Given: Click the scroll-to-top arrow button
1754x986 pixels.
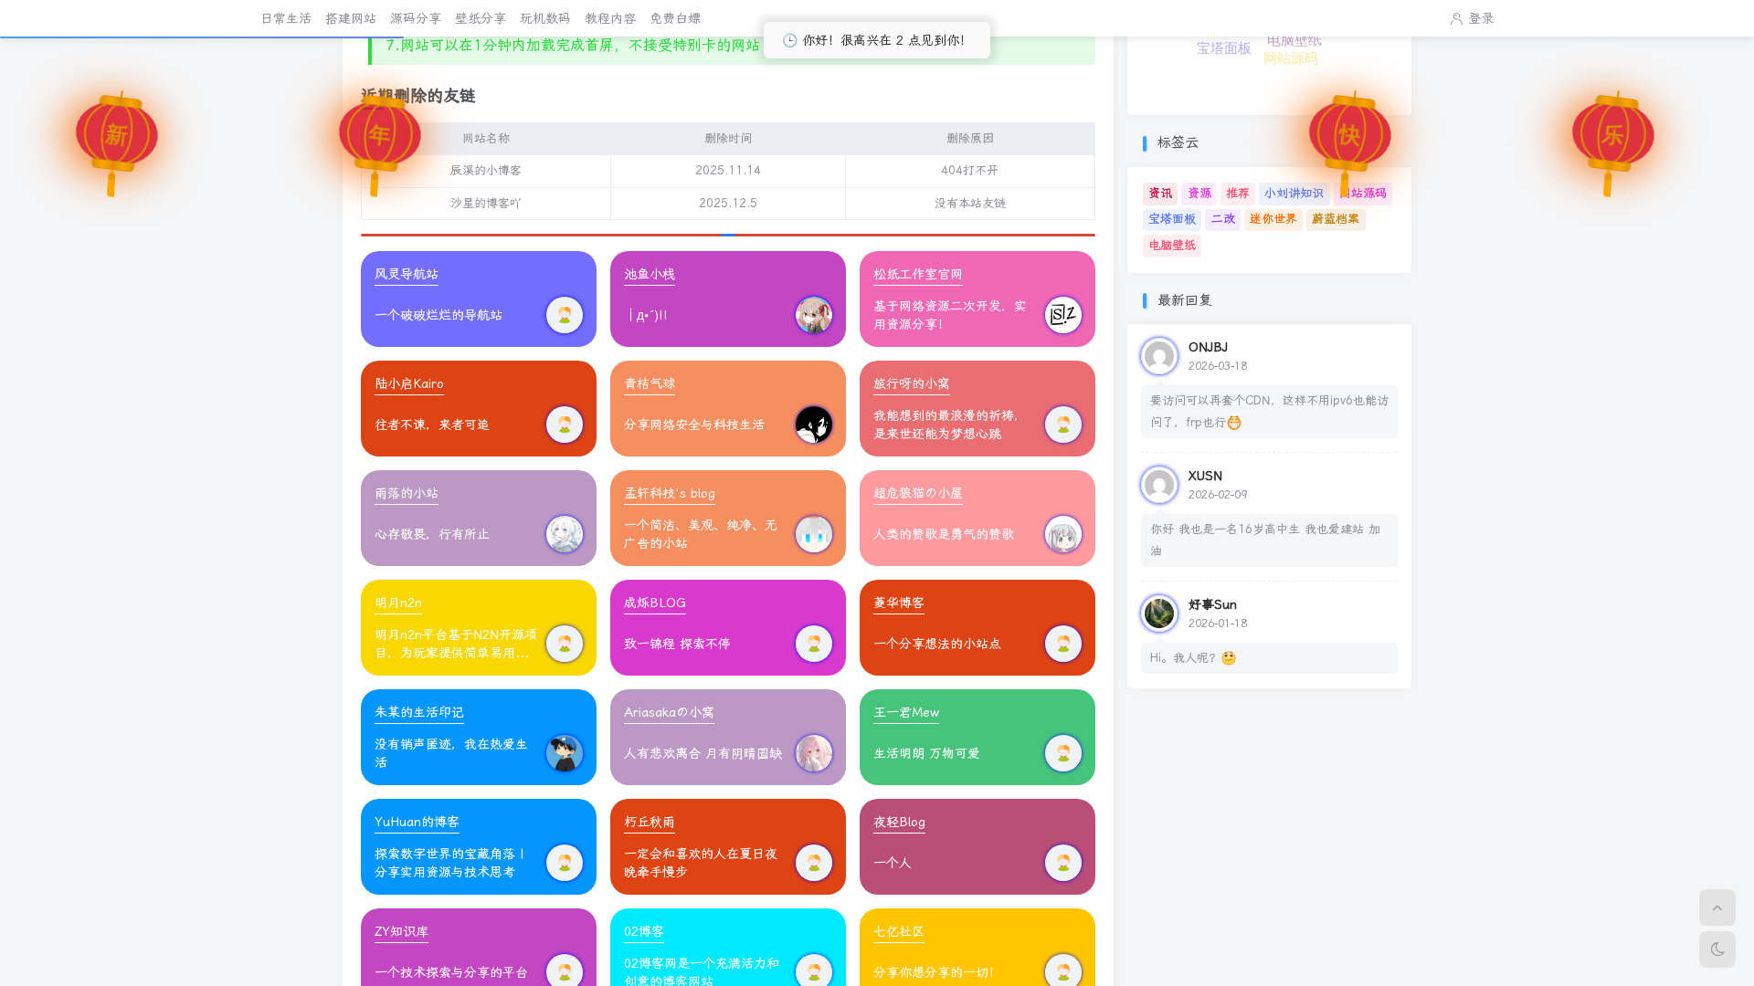Looking at the screenshot, I should 1717,907.
